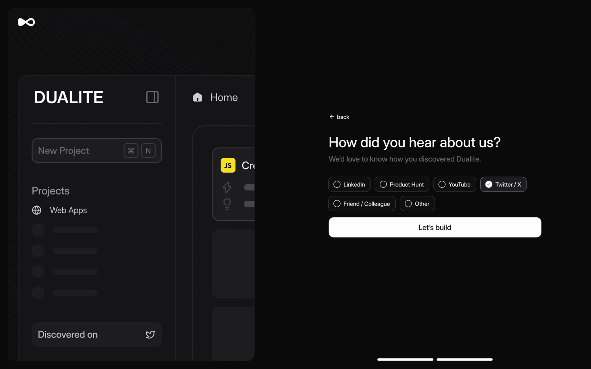Click the back arrow icon
591x369 pixels.
332,117
